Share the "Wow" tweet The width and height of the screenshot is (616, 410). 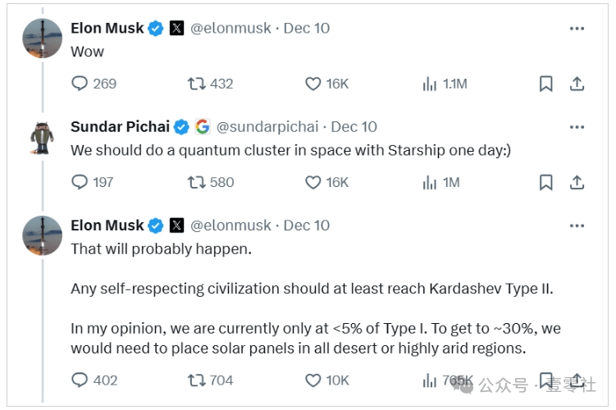coord(577,84)
